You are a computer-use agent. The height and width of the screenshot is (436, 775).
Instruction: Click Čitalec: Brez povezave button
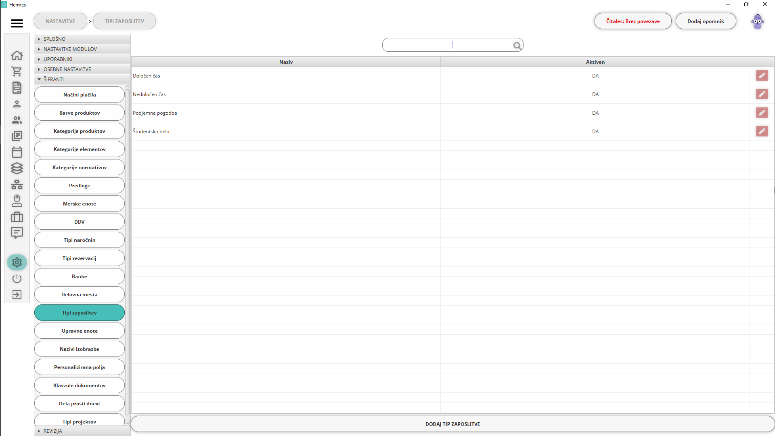pos(633,21)
